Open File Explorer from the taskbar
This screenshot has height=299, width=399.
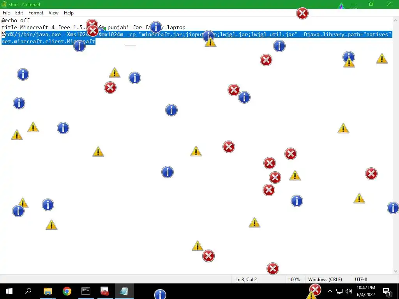tap(48, 291)
